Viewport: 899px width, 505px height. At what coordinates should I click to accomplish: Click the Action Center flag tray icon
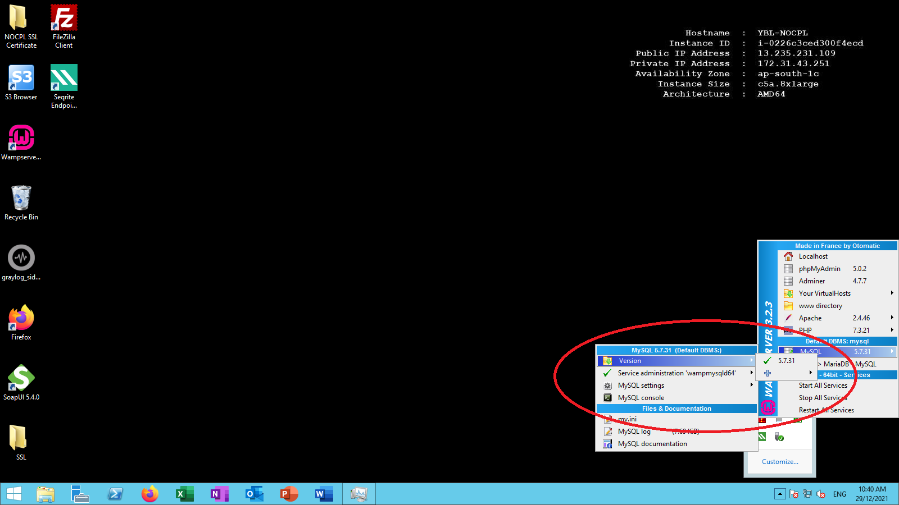pos(793,494)
